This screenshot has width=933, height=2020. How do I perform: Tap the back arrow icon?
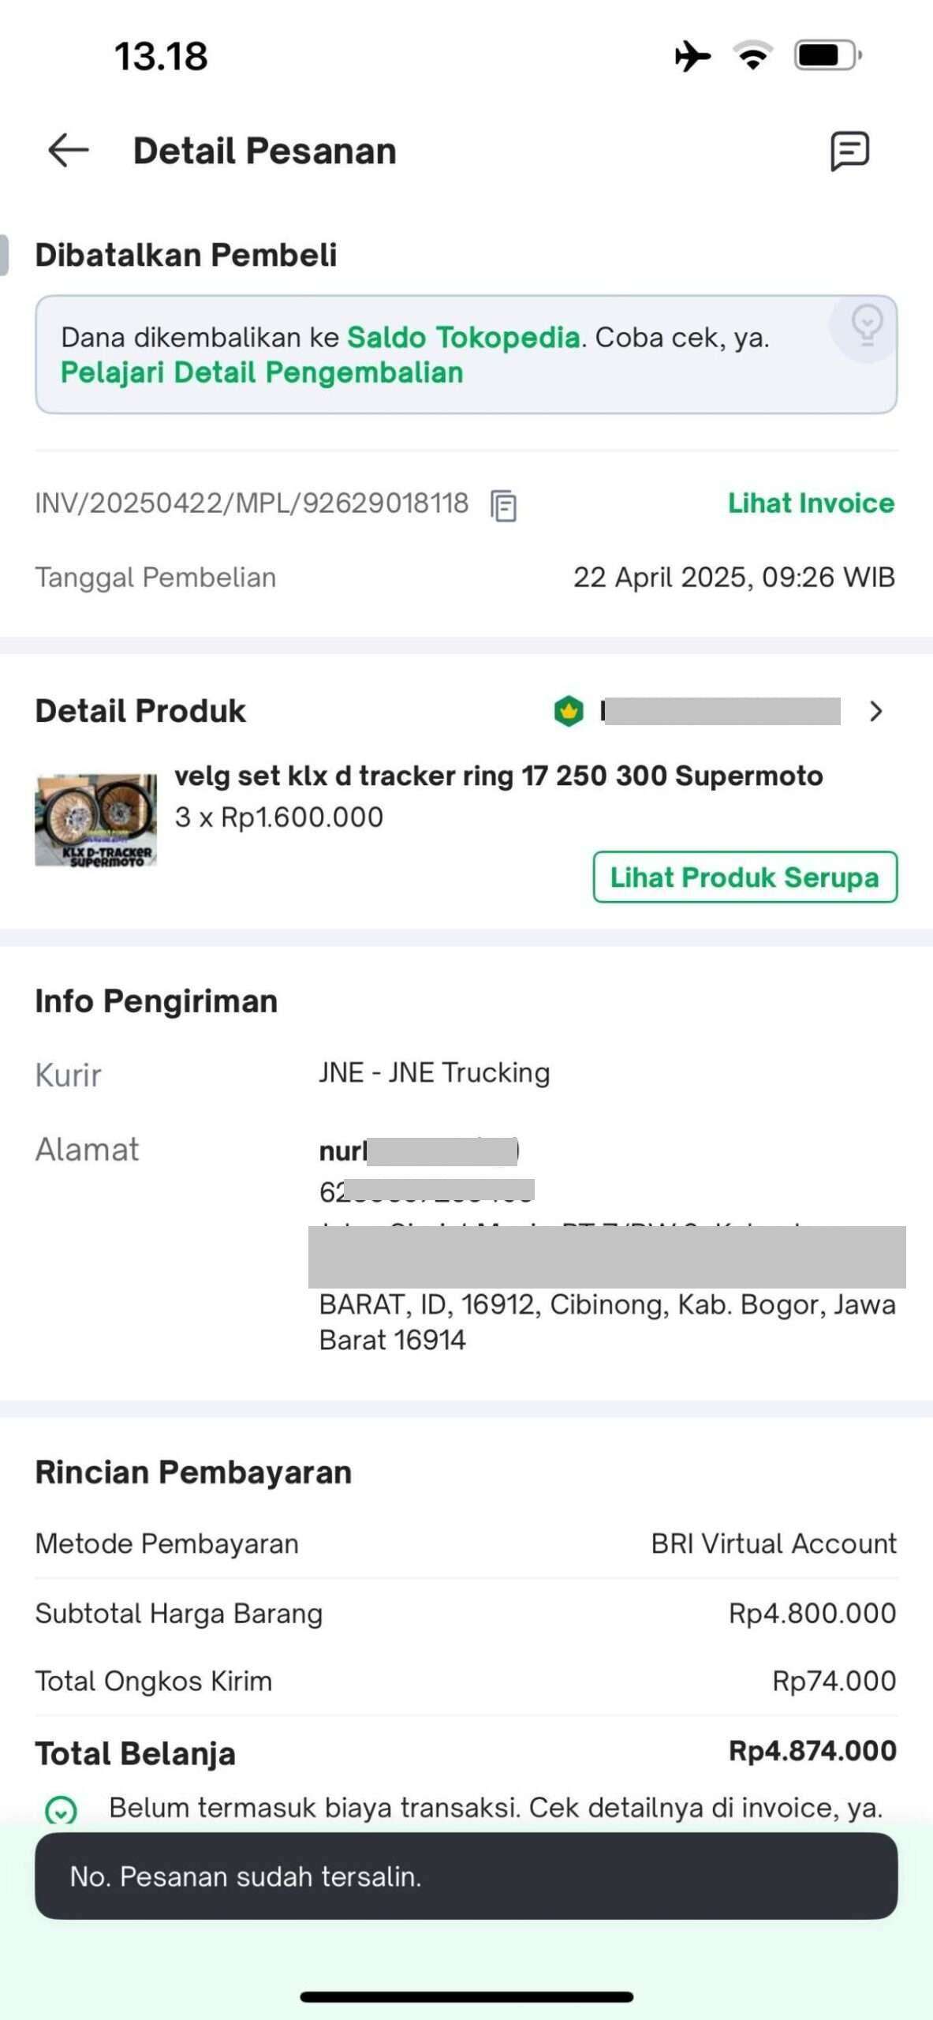[68, 151]
